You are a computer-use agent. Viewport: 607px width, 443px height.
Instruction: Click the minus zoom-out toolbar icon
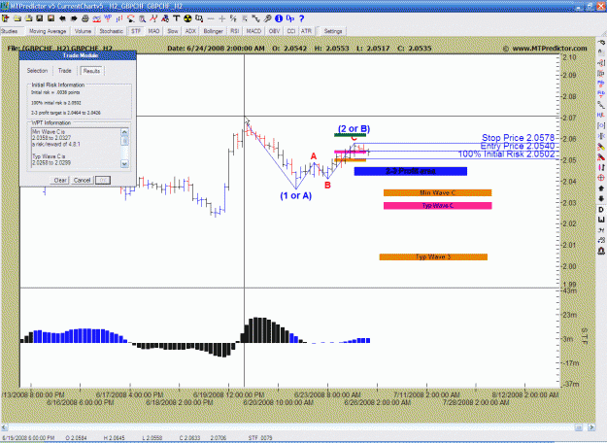point(211,18)
